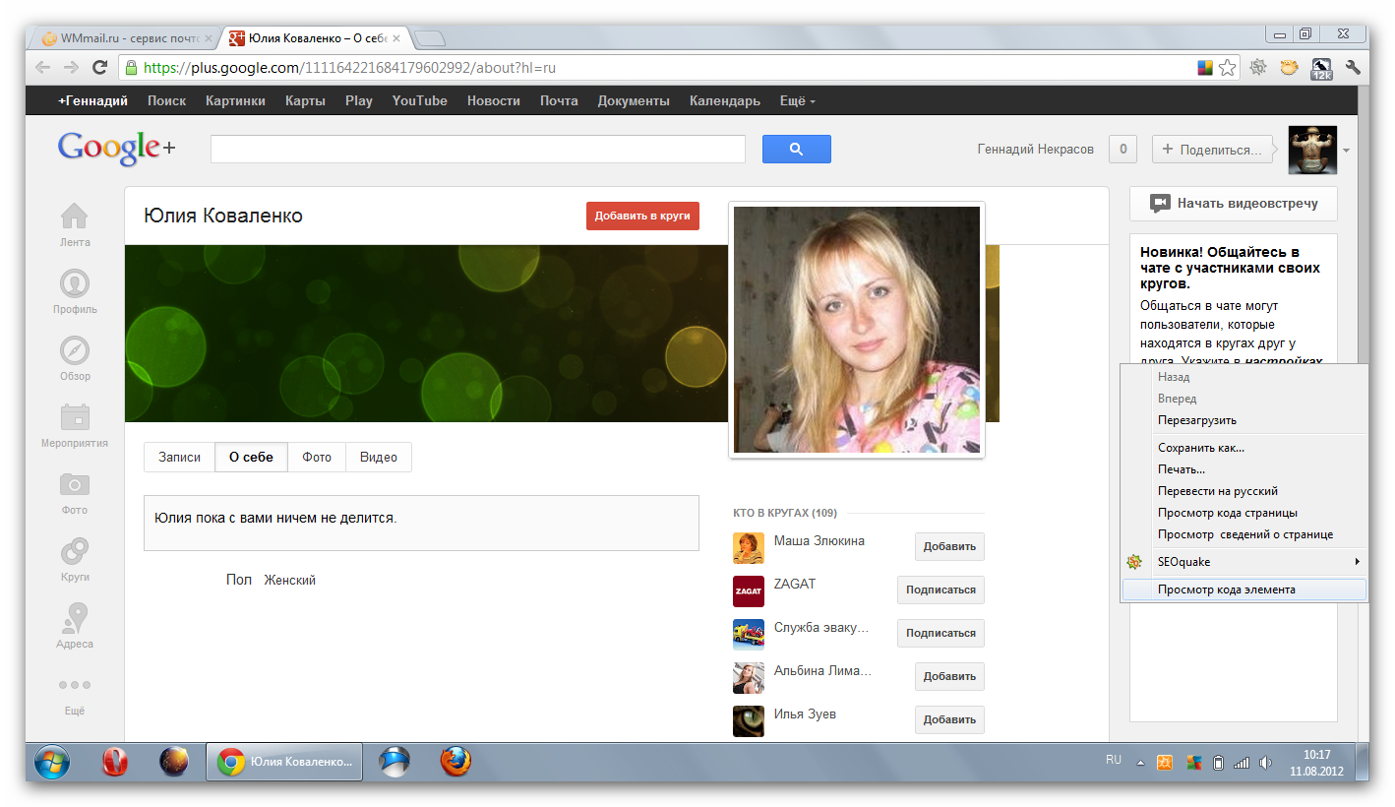Expand Ещё three-dots sidebar item
Image resolution: width=1395 pixels, height=807 pixels.
click(x=75, y=685)
